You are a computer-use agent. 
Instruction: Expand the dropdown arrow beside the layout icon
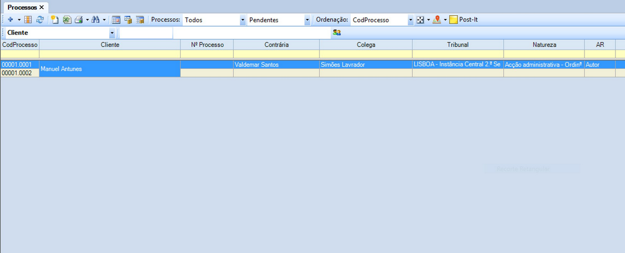[429, 19]
